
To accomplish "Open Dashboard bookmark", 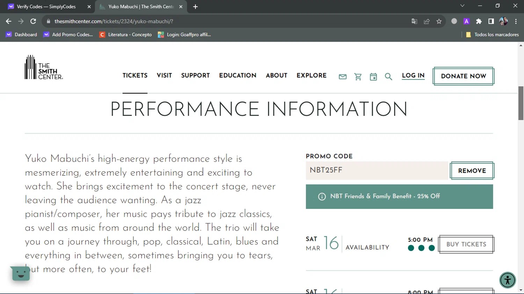I will click(x=22, y=35).
